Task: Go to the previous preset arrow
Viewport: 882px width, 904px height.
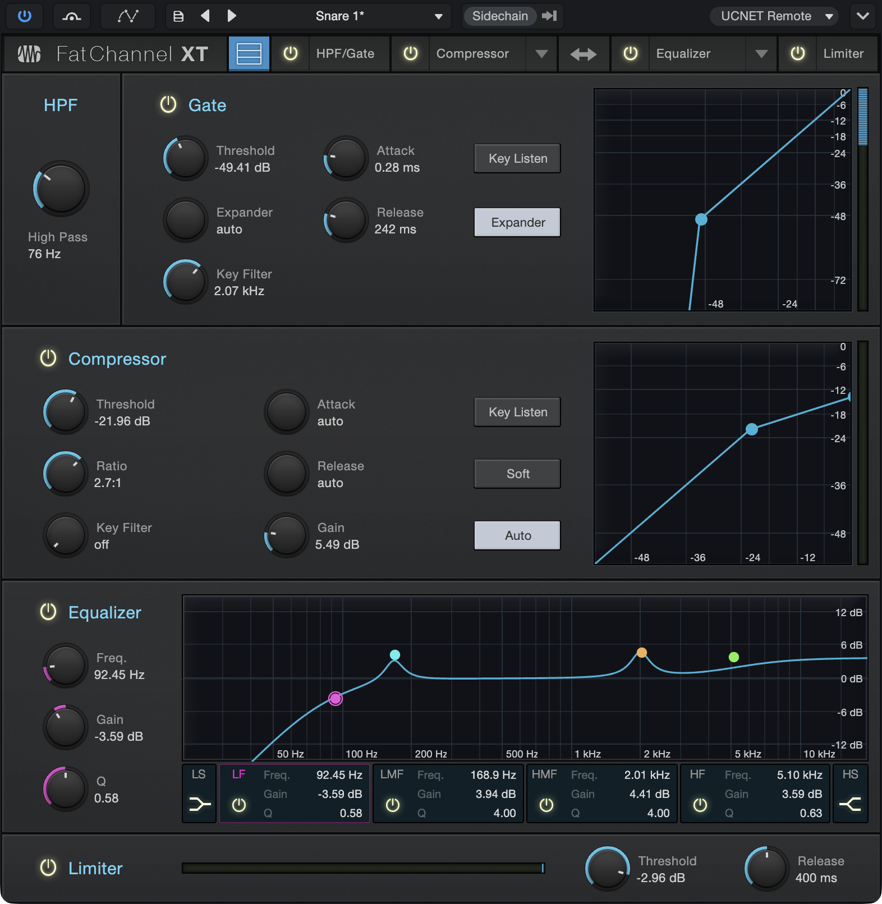Action: tap(205, 16)
